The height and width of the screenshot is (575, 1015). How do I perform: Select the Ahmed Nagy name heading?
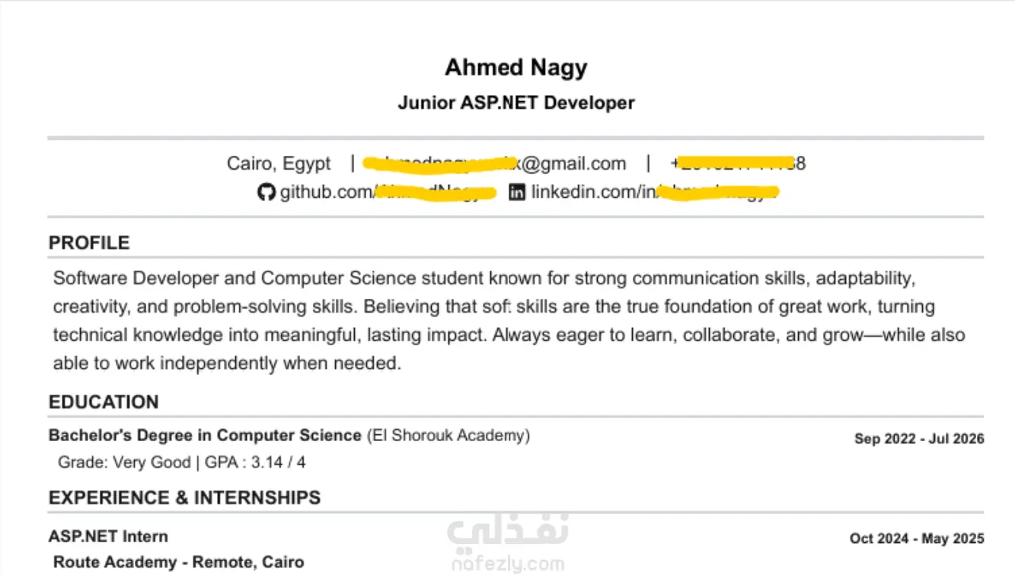click(x=516, y=68)
